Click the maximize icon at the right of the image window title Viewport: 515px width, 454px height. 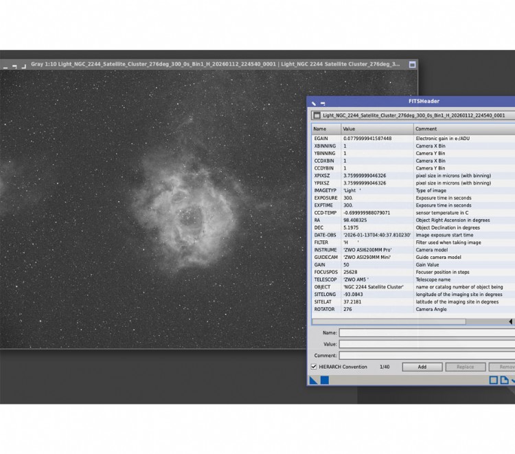(412, 65)
